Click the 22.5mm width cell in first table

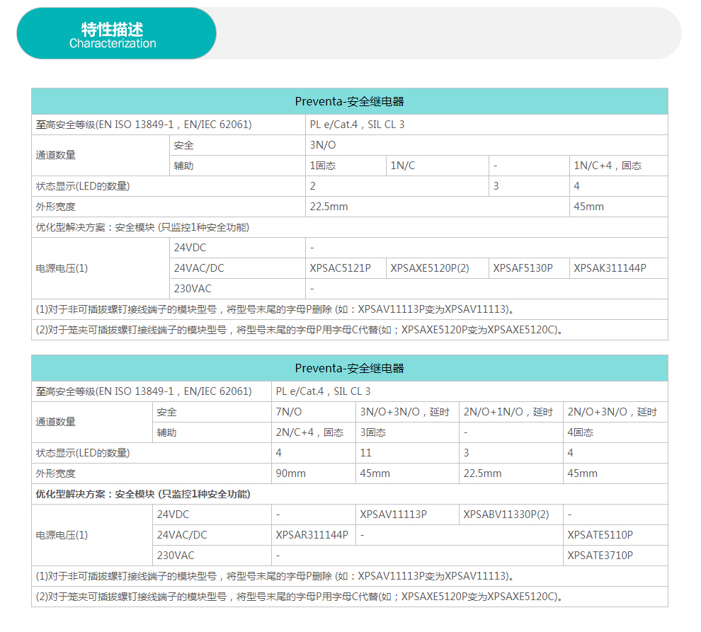(x=437, y=207)
